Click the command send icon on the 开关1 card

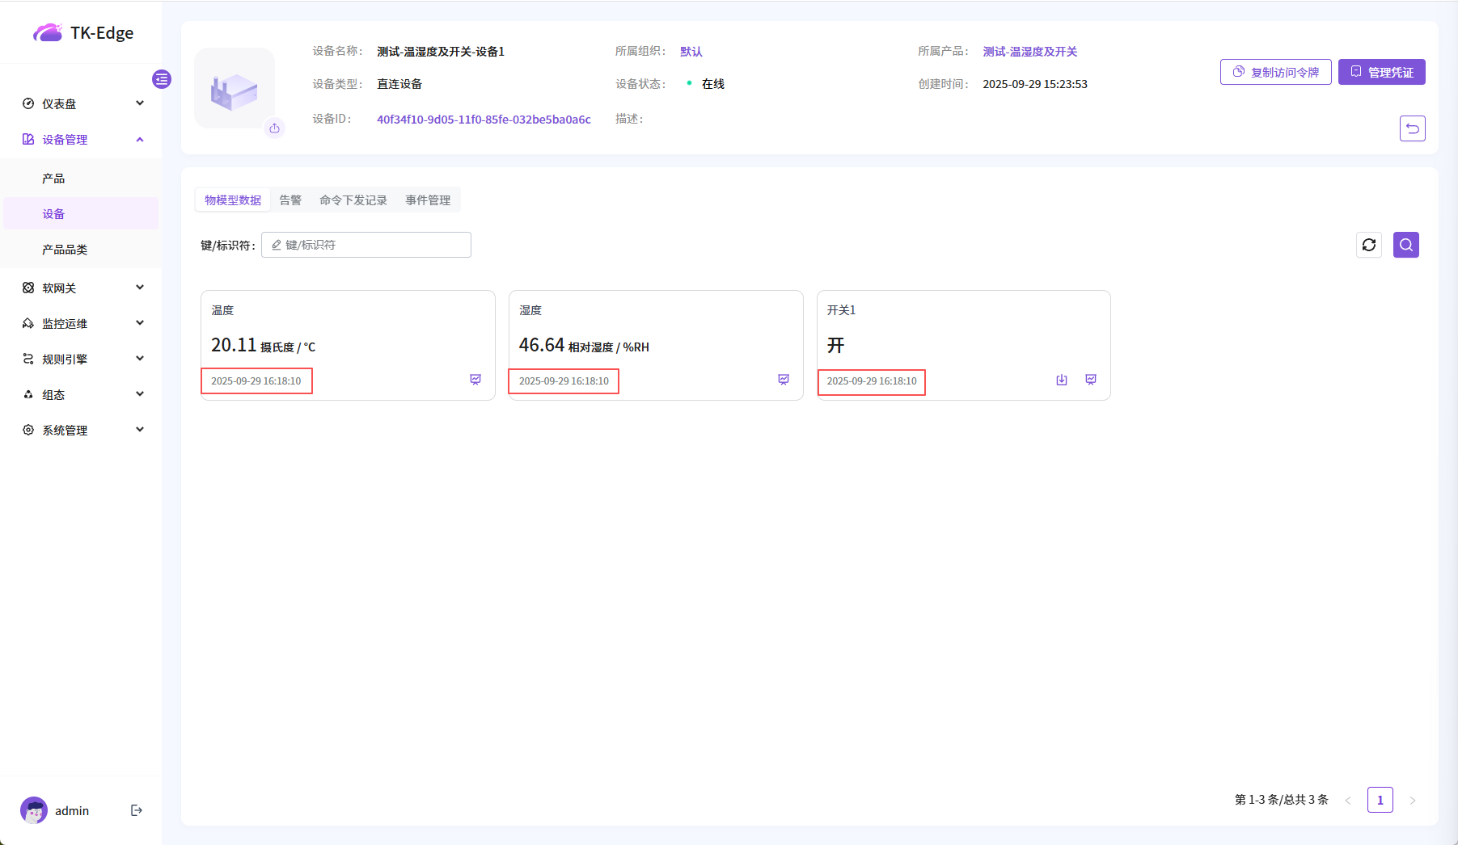click(x=1062, y=380)
